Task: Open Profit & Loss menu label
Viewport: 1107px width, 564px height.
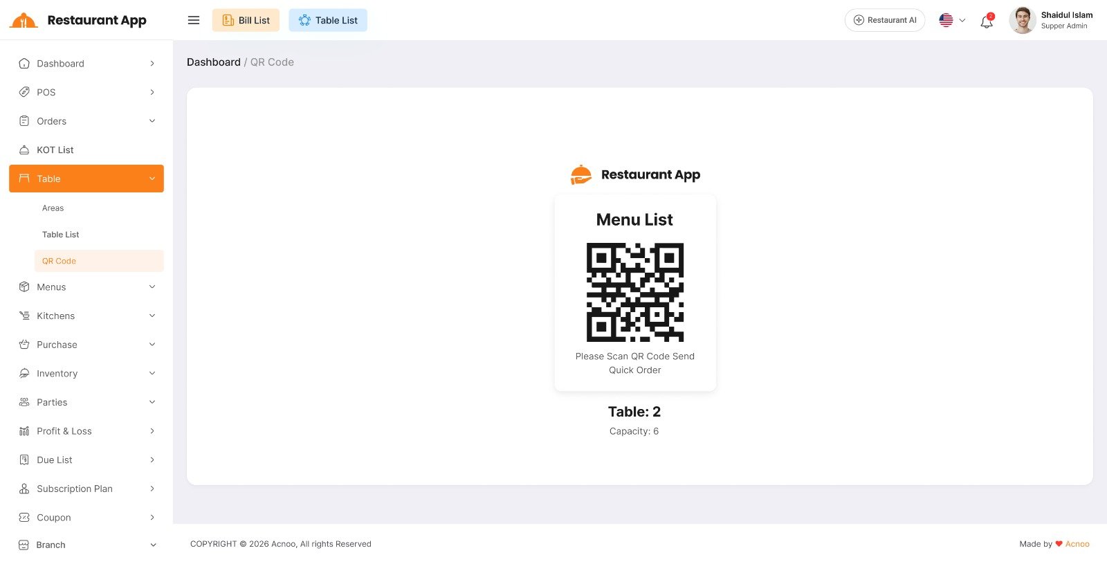Action: pos(64,431)
